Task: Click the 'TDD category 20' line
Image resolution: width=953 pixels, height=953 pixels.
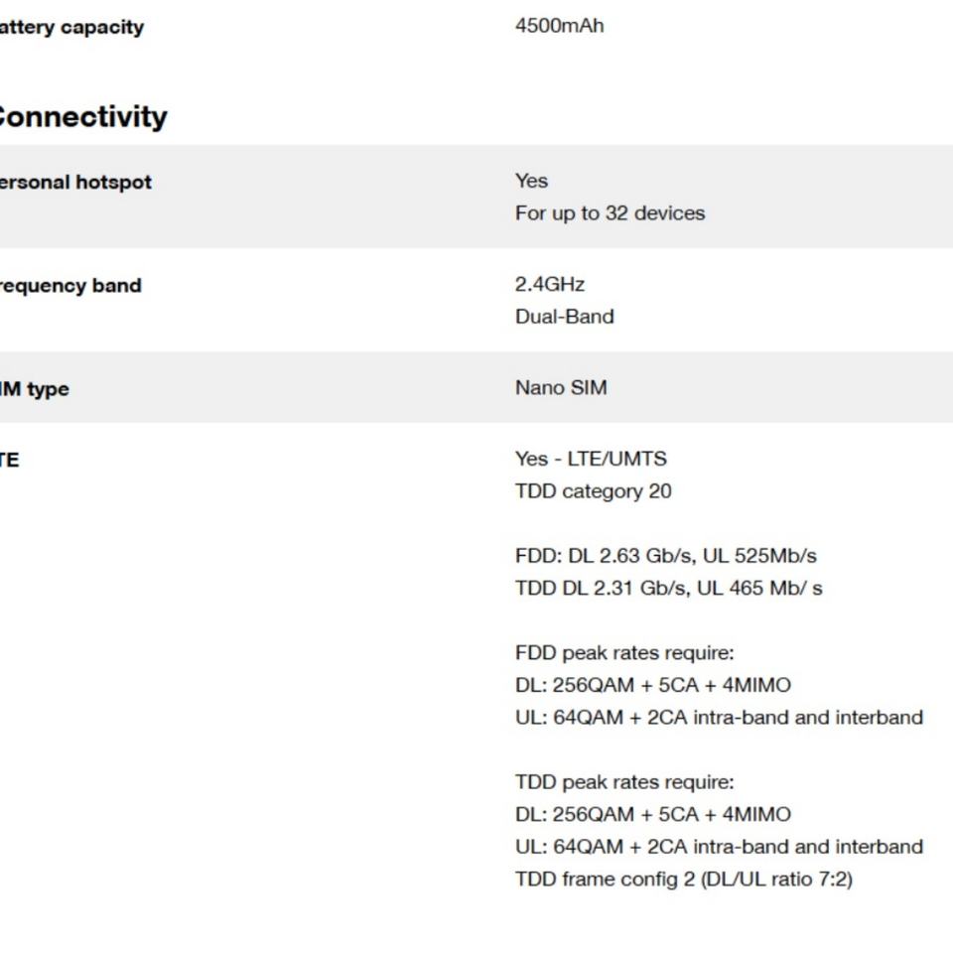Action: 593,491
